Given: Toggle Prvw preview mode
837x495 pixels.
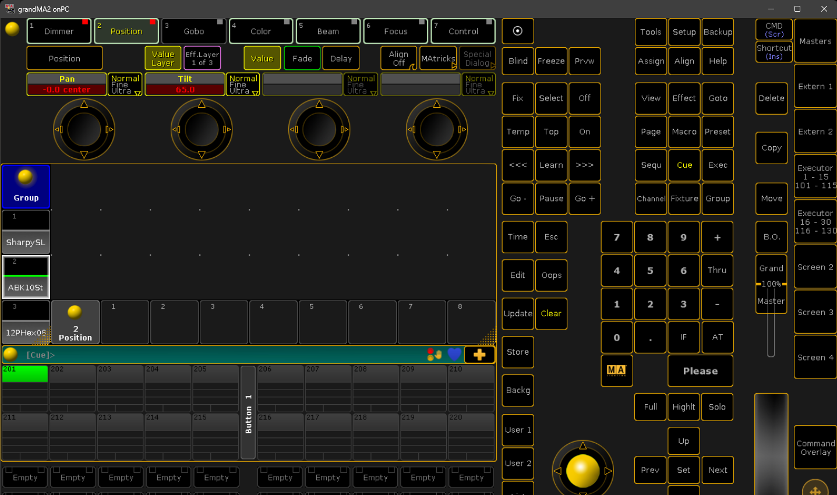Looking at the screenshot, I should [584, 61].
